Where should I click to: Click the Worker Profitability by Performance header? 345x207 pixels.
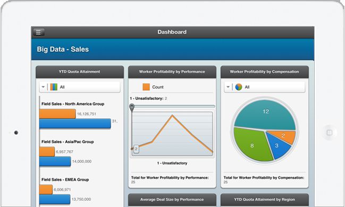coord(172,72)
